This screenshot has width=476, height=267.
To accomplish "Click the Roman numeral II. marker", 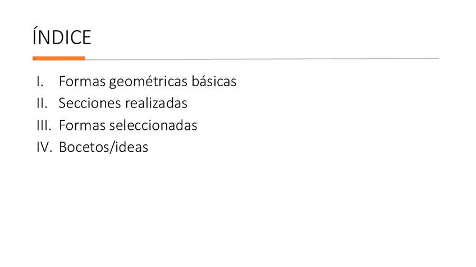I will pos(41,104).
